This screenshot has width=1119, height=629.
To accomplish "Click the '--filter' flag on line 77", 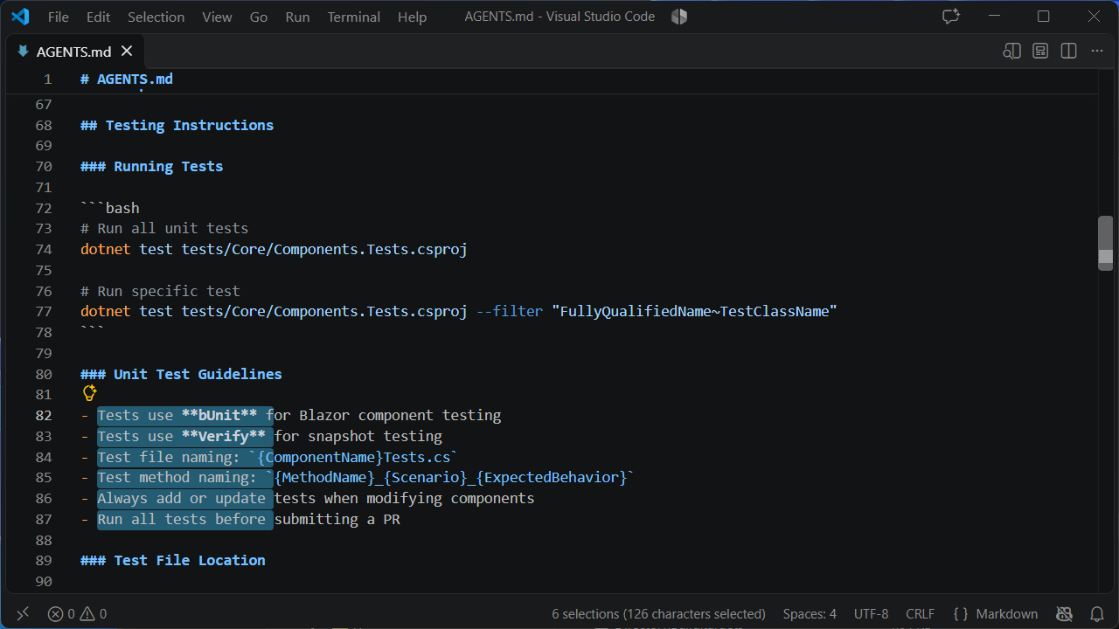I will pyautogui.click(x=510, y=311).
